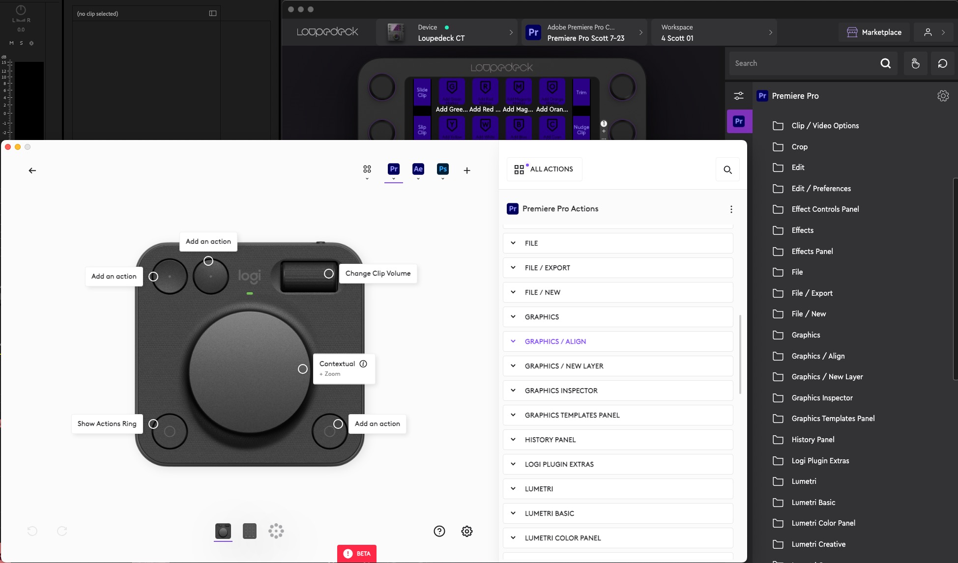Click the ALL ACTIONS tab
The height and width of the screenshot is (563, 958).
(x=544, y=169)
